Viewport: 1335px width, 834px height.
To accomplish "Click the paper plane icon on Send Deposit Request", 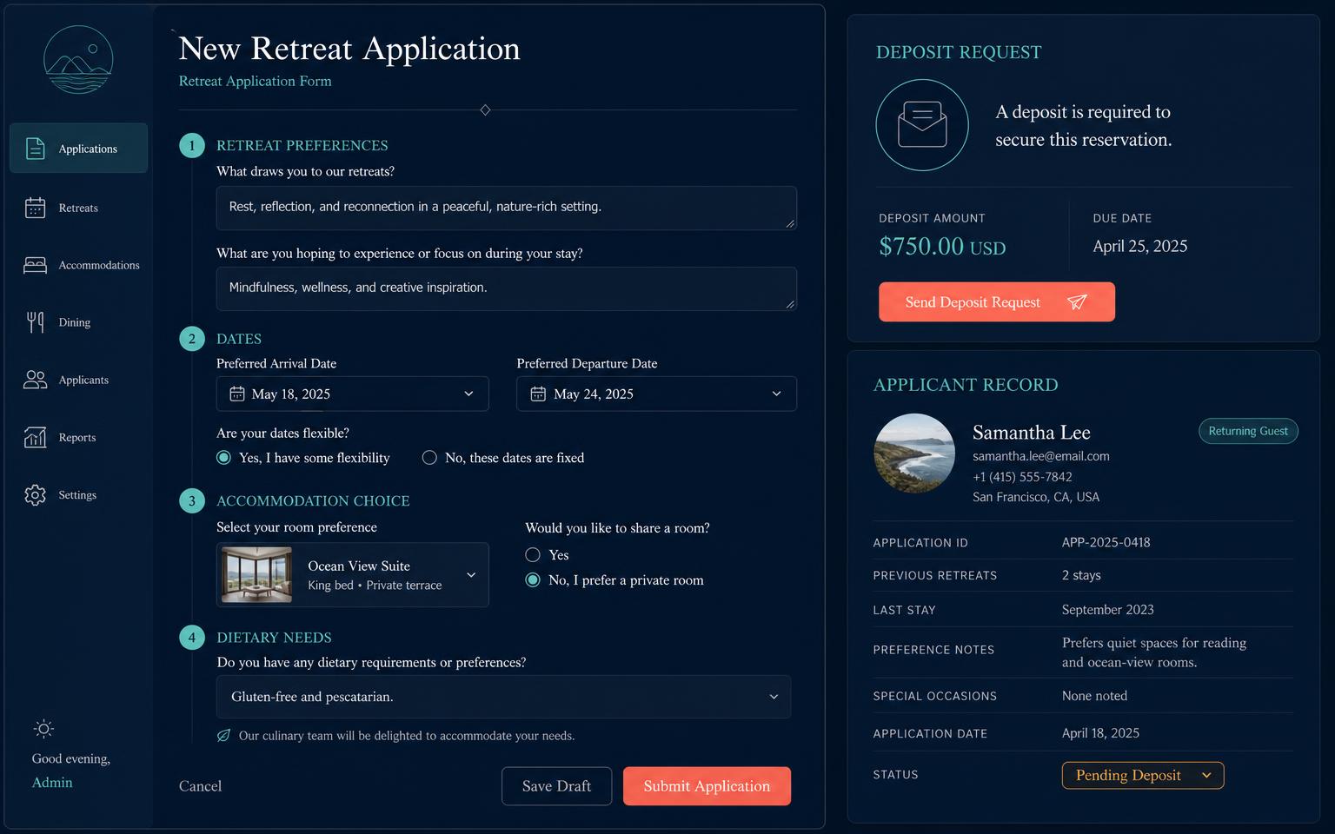I will point(1077,301).
